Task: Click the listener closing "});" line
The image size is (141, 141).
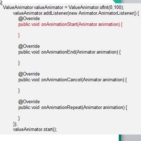Action: (x=15, y=124)
